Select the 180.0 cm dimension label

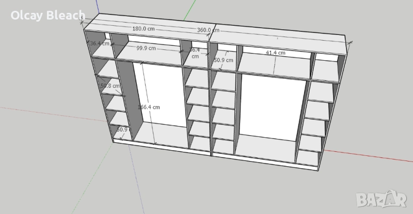(x=143, y=29)
